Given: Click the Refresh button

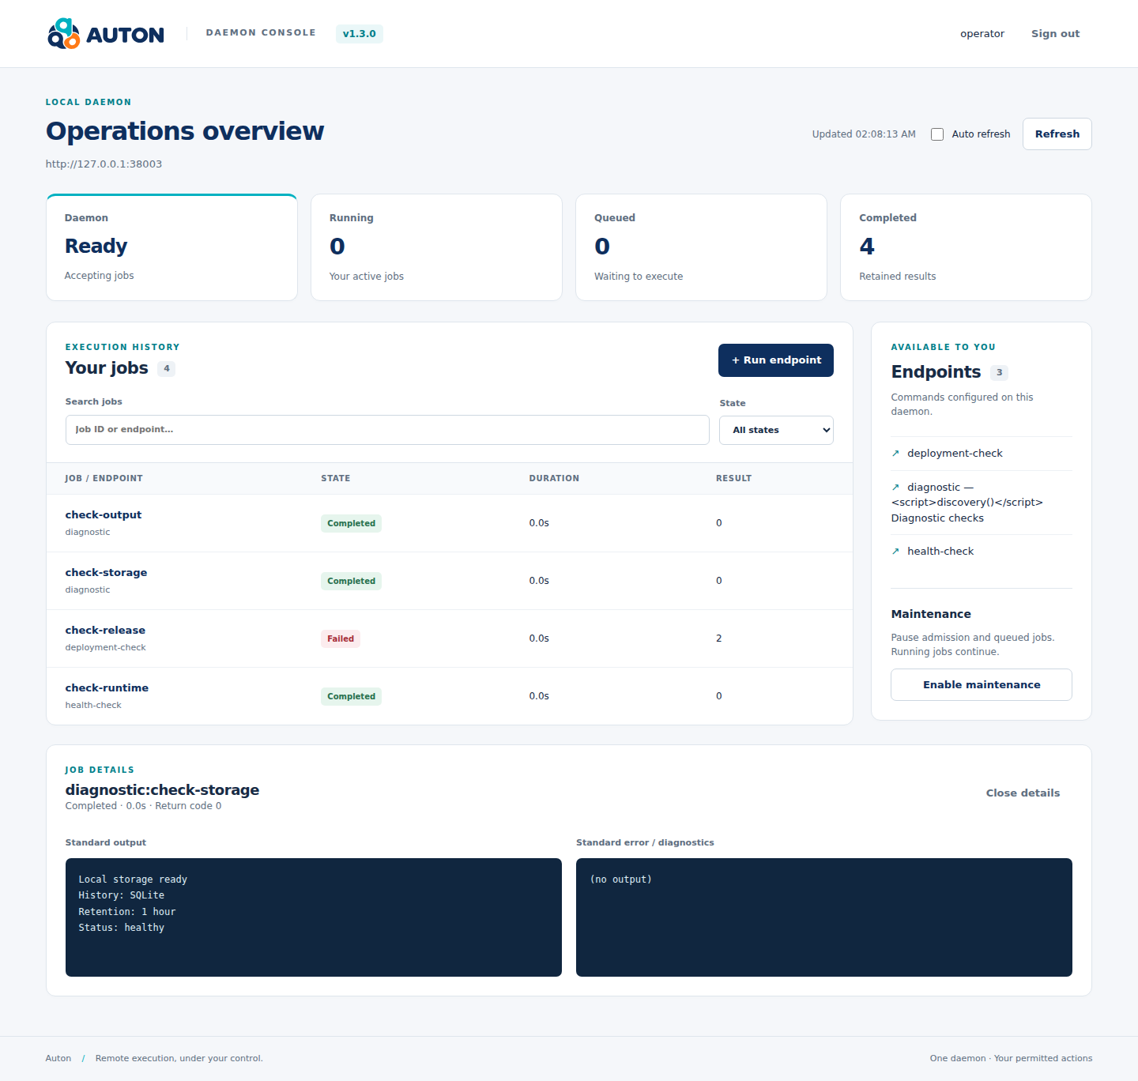Looking at the screenshot, I should 1057,134.
